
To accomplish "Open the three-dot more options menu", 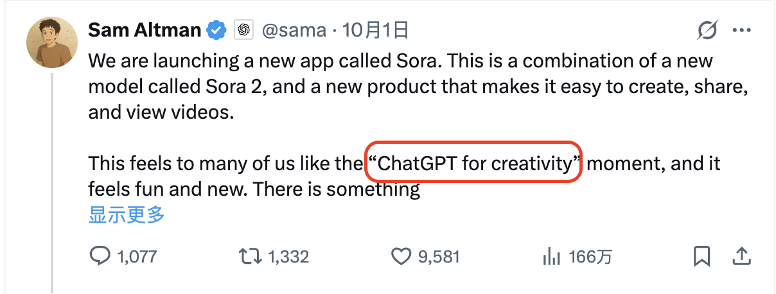I will (x=742, y=30).
